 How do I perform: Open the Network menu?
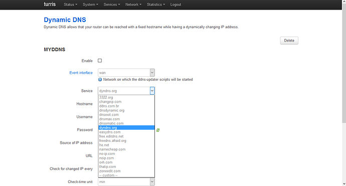point(133,5)
